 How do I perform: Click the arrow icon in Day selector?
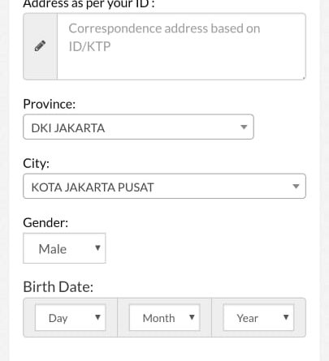pyautogui.click(x=97, y=317)
